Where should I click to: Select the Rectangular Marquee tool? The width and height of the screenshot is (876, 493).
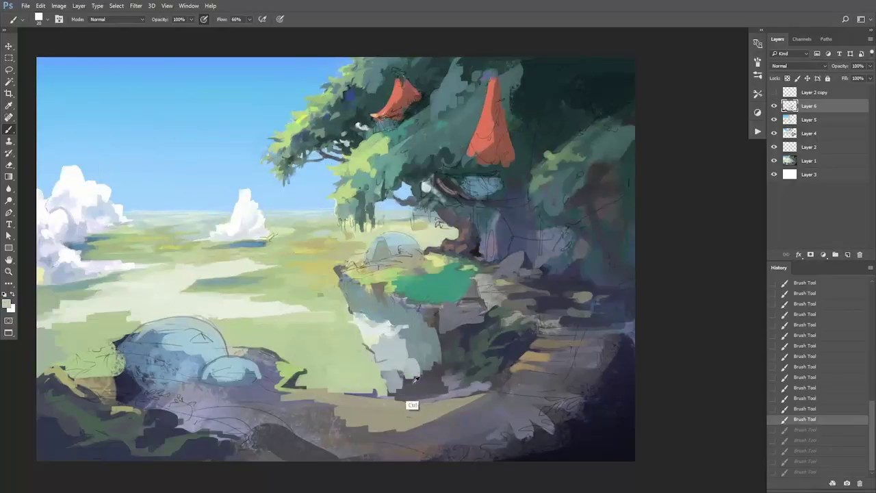tap(9, 58)
